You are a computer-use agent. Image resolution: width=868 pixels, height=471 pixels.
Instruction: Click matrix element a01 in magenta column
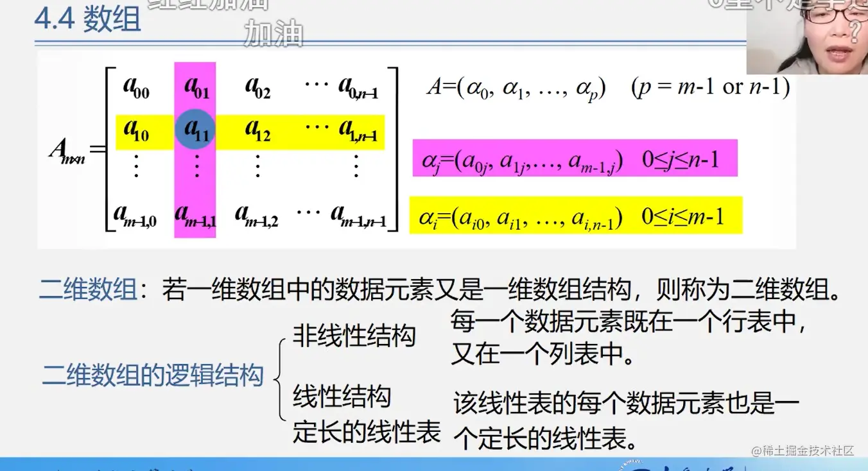pos(196,87)
